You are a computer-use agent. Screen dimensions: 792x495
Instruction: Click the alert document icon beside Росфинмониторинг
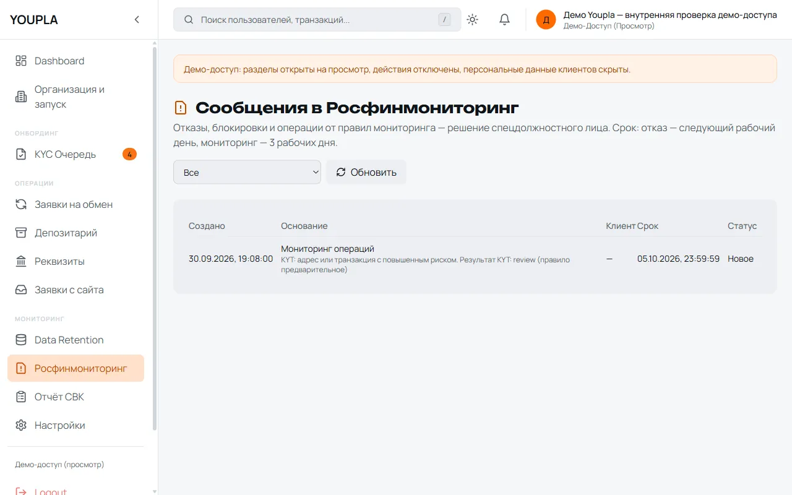click(x=21, y=368)
